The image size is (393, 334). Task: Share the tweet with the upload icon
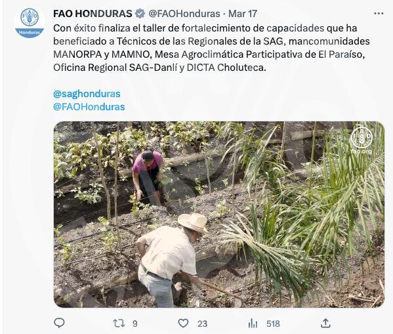pos(325,323)
